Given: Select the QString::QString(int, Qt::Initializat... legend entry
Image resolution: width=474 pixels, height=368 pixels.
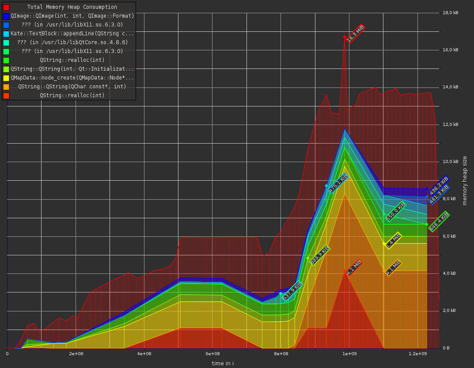Looking at the screenshot, I should click(72, 69).
